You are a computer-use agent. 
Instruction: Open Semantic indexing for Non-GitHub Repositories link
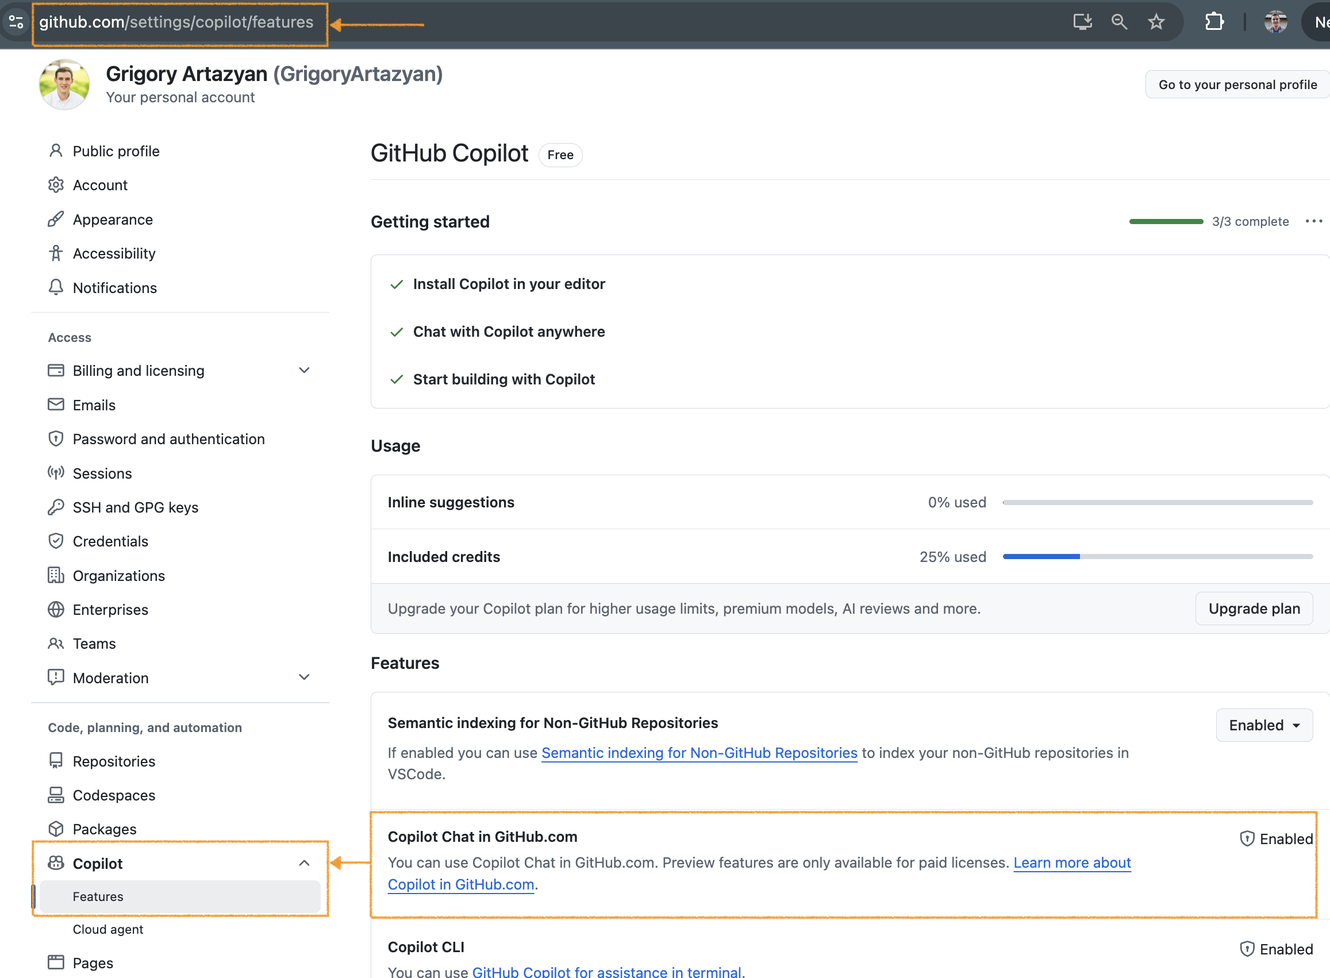[699, 753]
